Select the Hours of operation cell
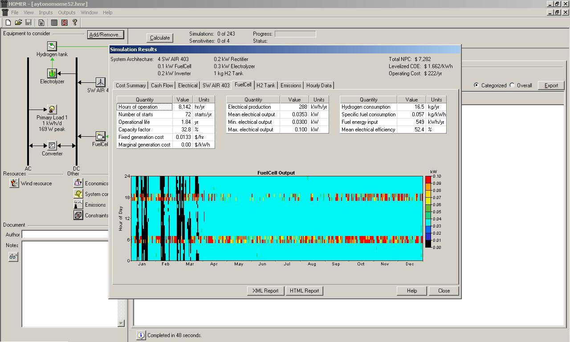 [x=144, y=107]
